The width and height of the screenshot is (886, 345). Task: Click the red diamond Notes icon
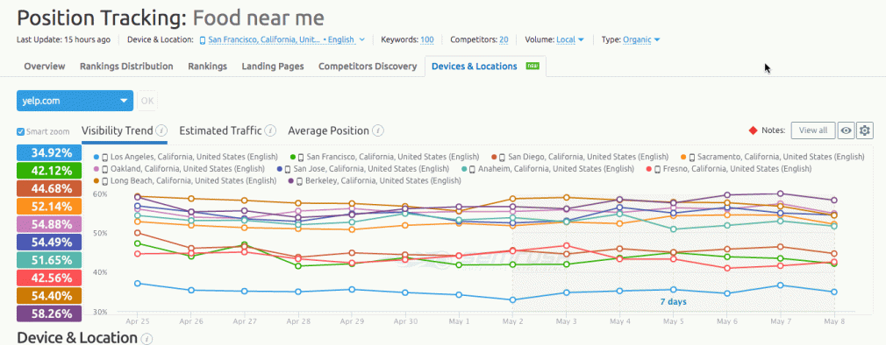coord(753,130)
